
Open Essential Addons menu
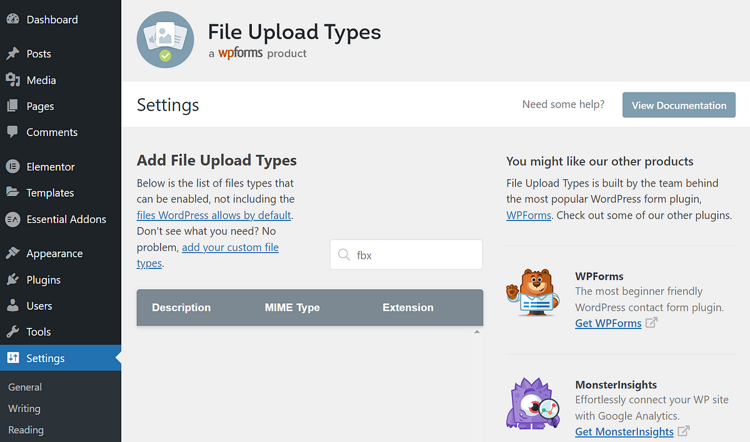point(61,219)
